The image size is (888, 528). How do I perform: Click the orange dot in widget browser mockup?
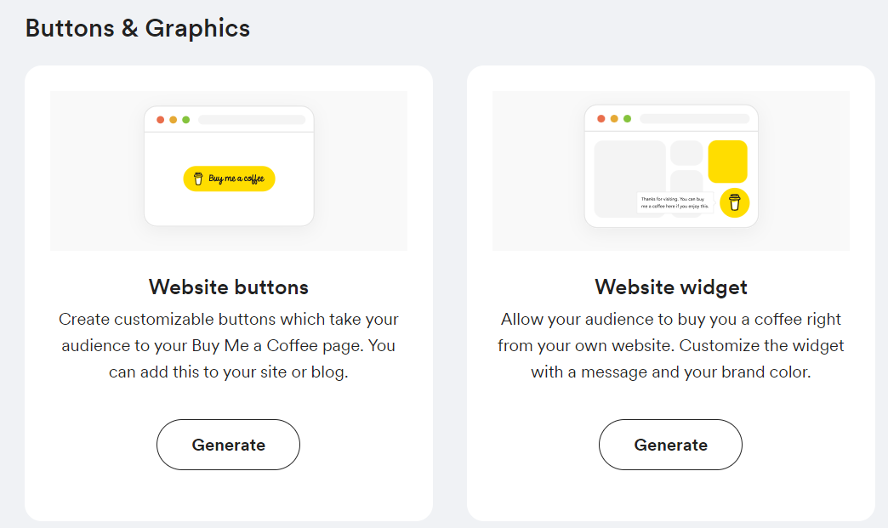point(614,118)
